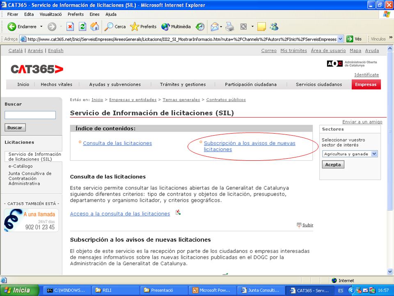
Task: Expand the Vínculos toolbar chevron
Action: [391, 38]
